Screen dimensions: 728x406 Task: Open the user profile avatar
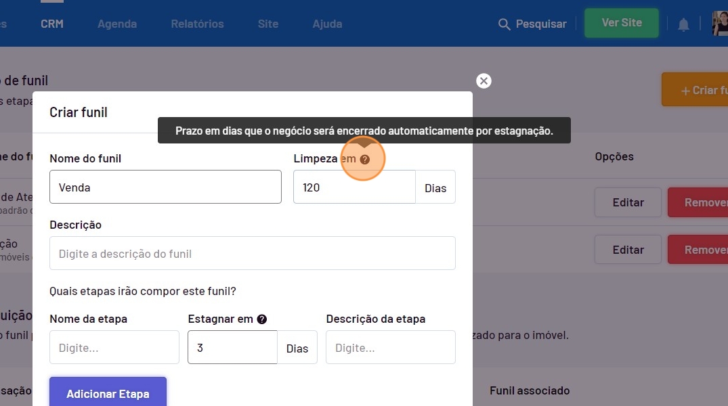click(720, 24)
